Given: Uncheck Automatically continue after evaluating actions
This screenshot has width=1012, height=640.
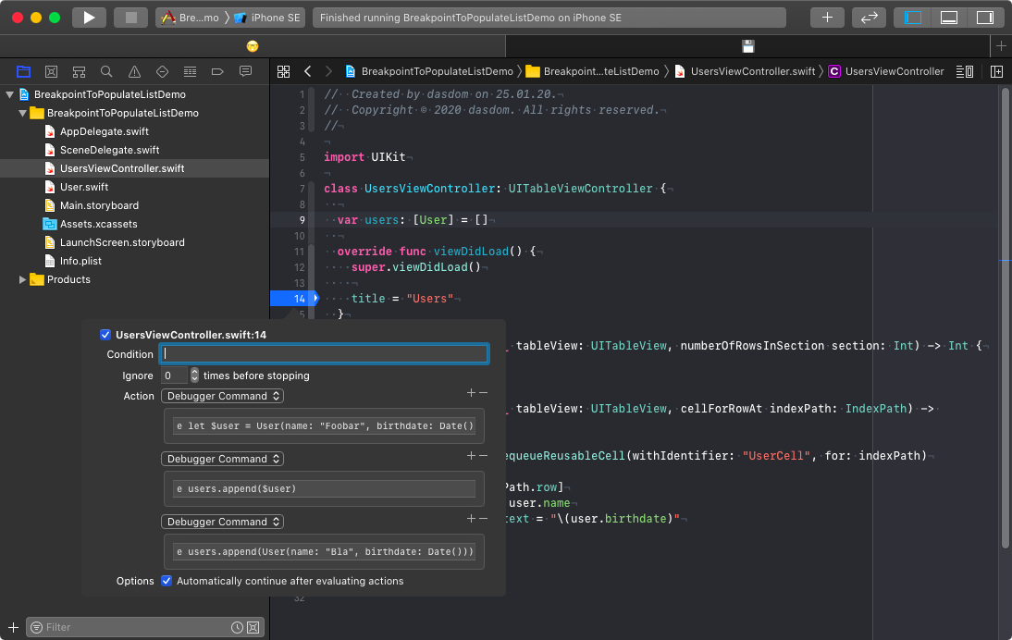Looking at the screenshot, I should tap(167, 581).
